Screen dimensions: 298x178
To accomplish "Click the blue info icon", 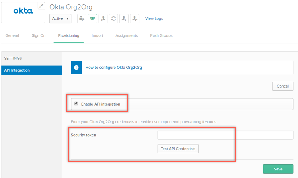I will (x=76, y=68).
